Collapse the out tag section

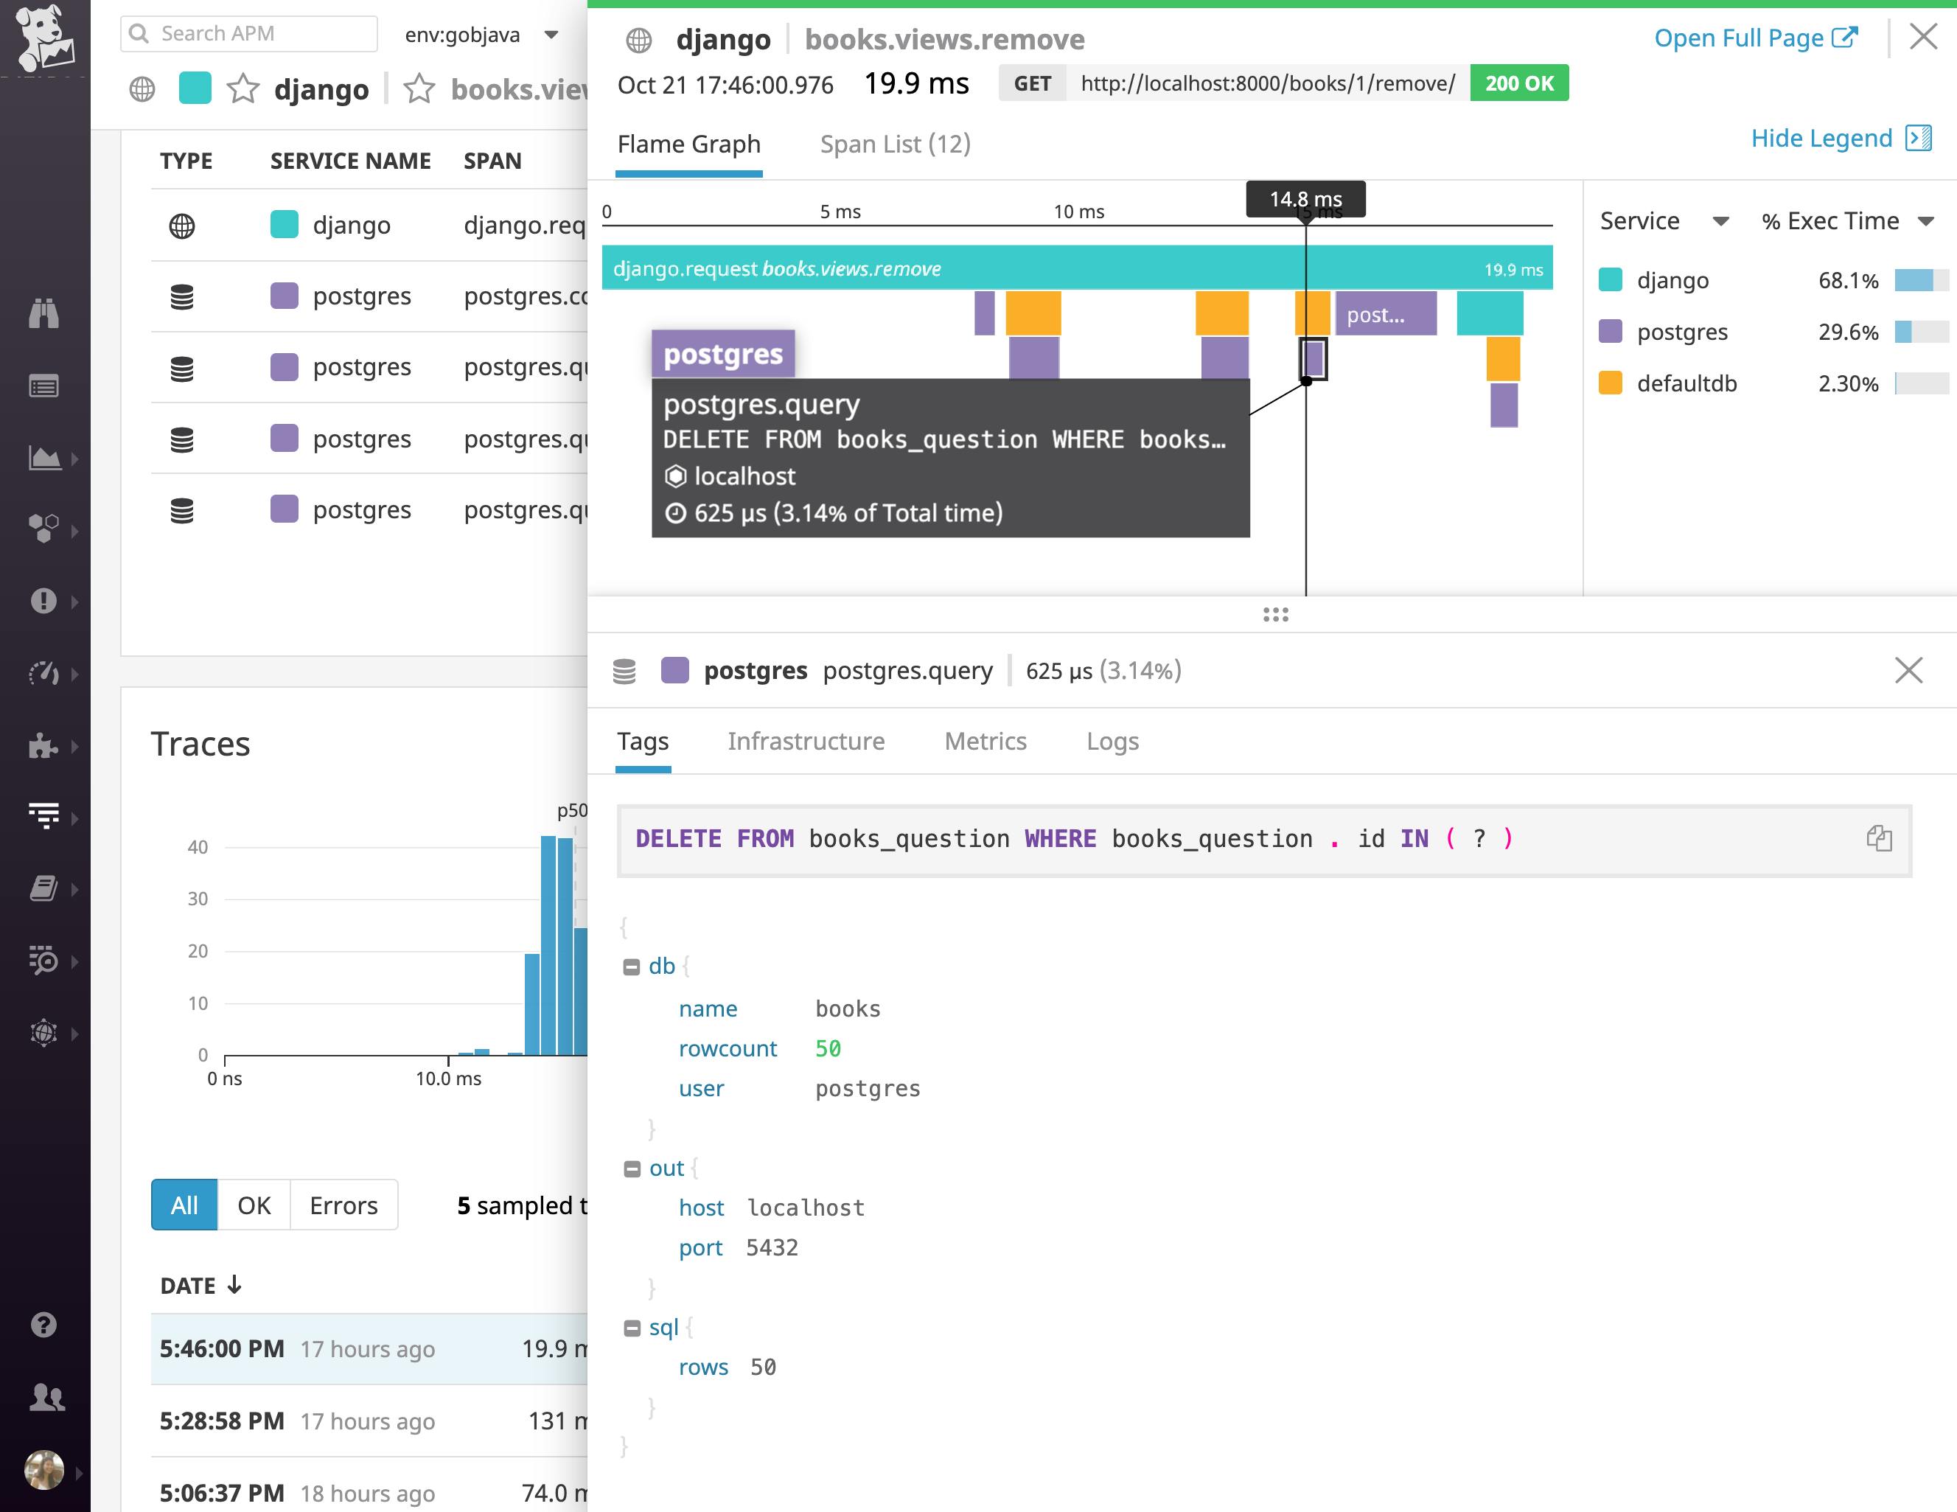point(633,1168)
